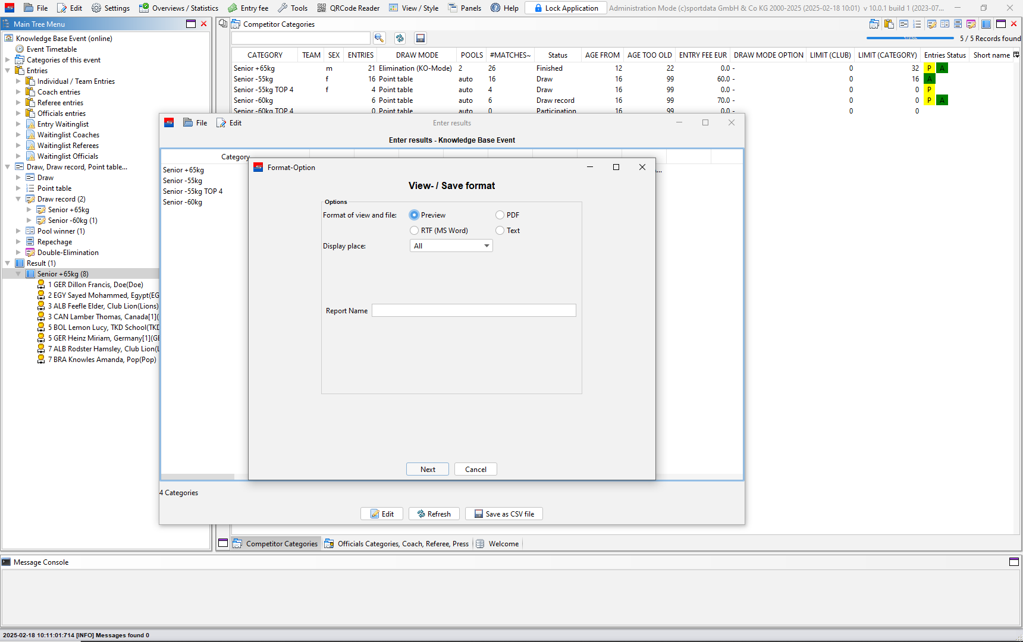1023x642 pixels.
Task: Open the Overviews / Statistics menu
Action: [x=178, y=8]
